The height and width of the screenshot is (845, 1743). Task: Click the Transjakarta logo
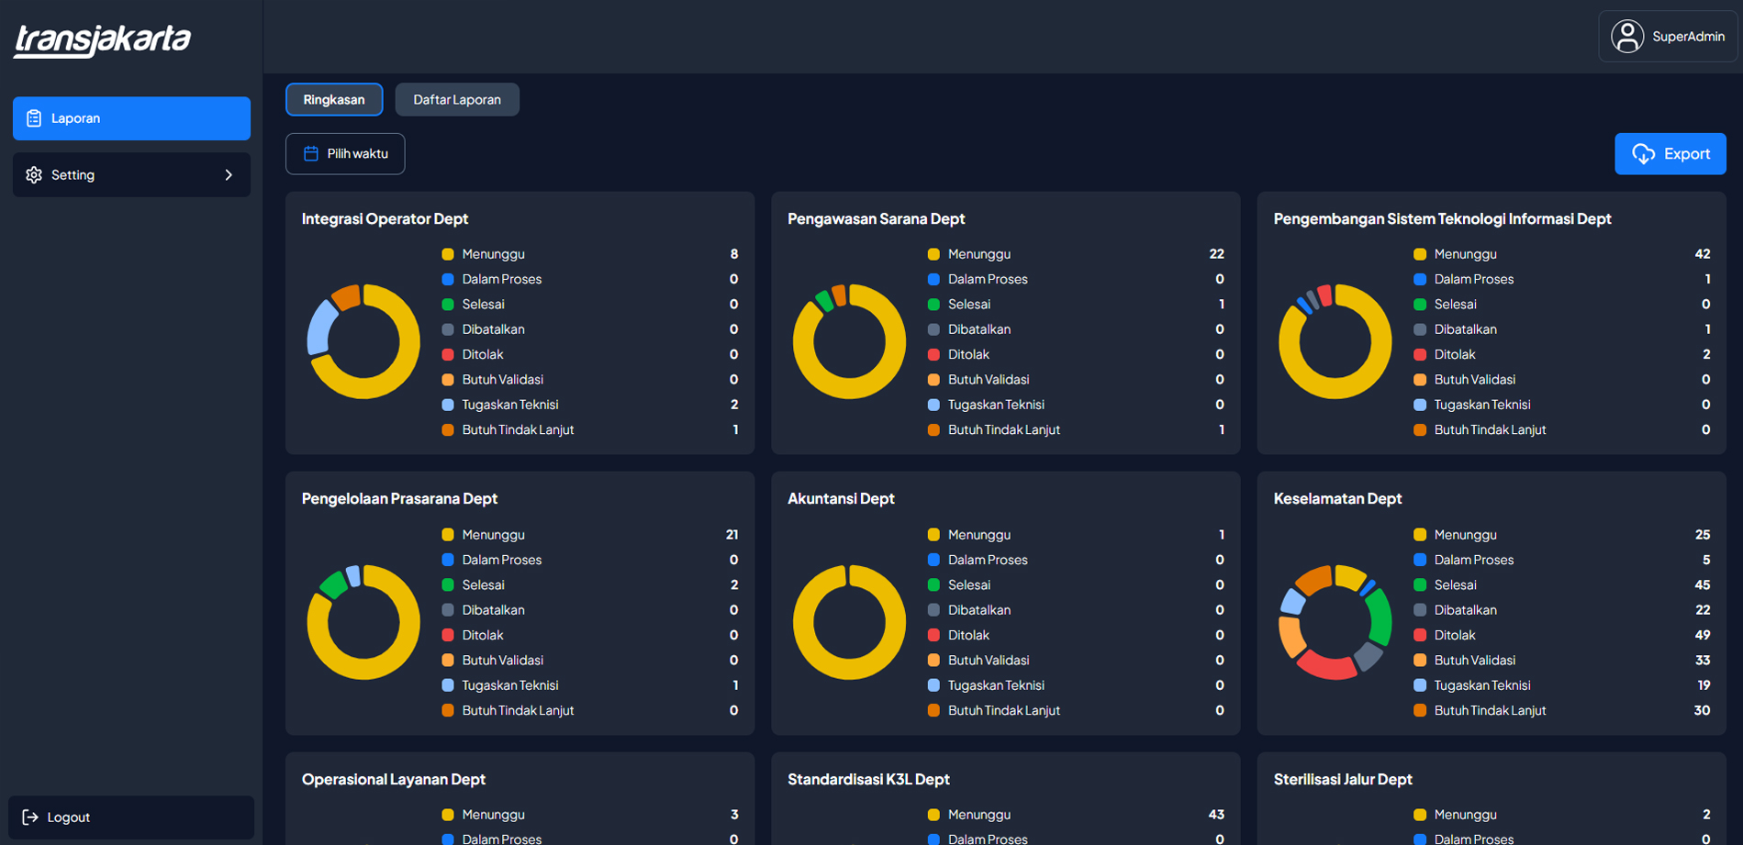click(102, 39)
